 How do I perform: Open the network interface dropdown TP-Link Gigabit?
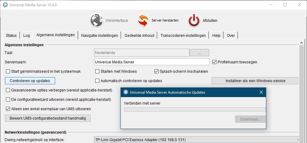point(196,140)
